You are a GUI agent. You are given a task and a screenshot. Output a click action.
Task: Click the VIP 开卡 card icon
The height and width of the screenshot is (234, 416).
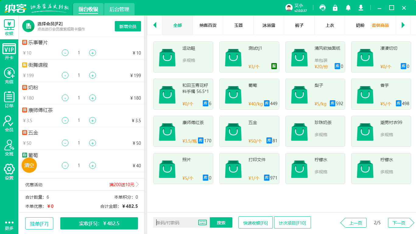9,51
